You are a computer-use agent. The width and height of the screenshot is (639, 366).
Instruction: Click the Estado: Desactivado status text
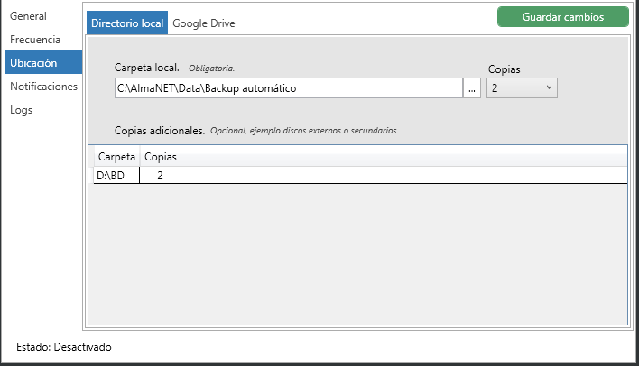click(x=64, y=346)
